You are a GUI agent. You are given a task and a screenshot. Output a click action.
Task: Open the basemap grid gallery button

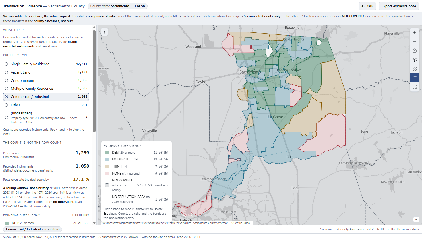click(415, 69)
